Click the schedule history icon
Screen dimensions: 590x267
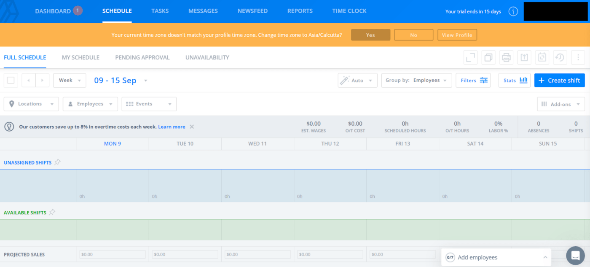click(x=560, y=57)
